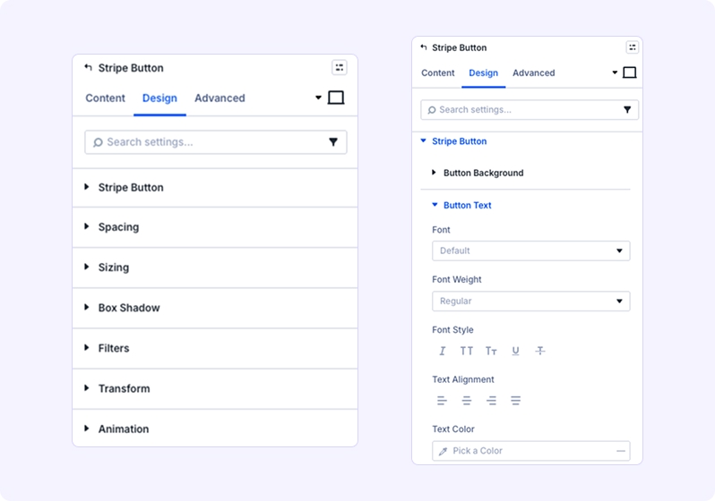The image size is (715, 501).
Task: Expand the Box Shadow section
Action: tap(129, 308)
